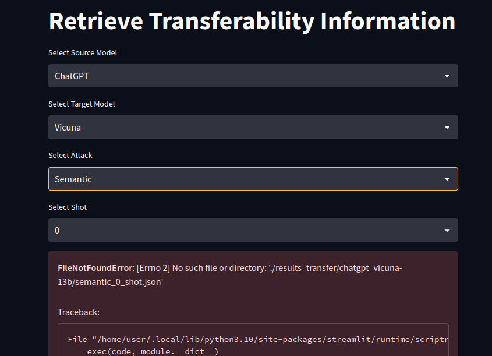This screenshot has width=492, height=356.
Task: Click the shot value showing 0
Action: click(x=56, y=230)
